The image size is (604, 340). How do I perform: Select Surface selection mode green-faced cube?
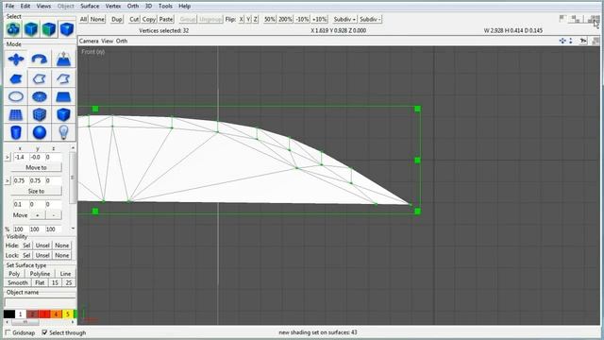point(49,29)
